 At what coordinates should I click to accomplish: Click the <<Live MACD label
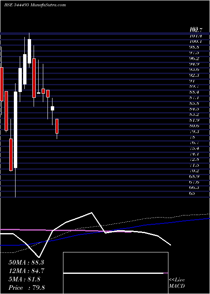click(177, 283)
